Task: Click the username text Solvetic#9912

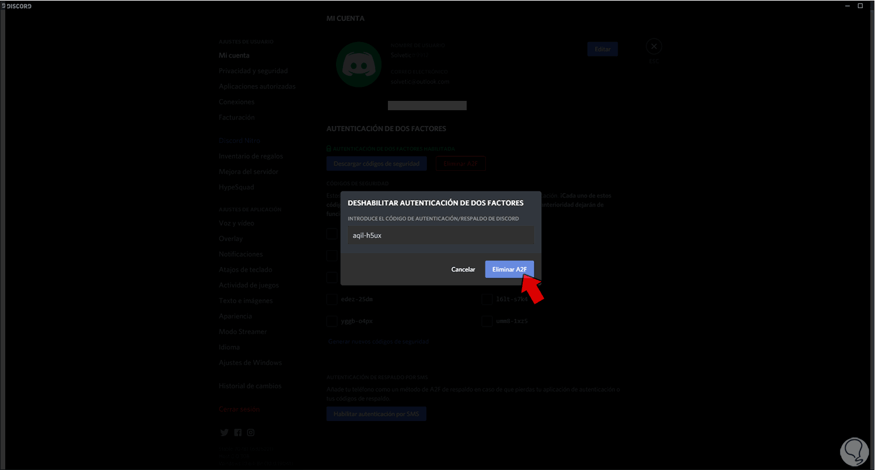Action: [409, 55]
